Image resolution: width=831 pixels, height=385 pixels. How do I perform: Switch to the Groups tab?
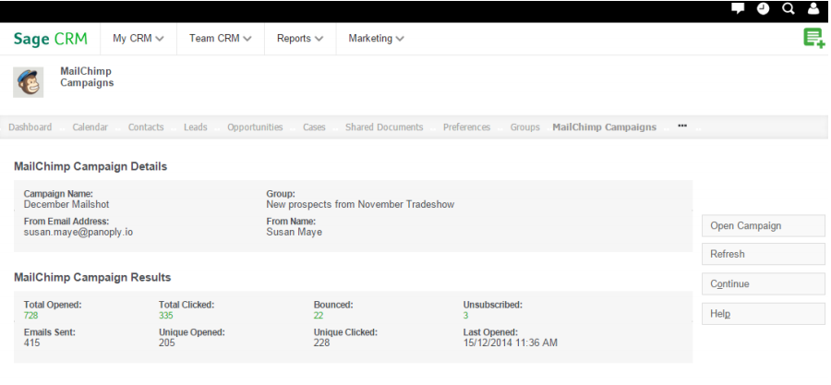point(524,127)
